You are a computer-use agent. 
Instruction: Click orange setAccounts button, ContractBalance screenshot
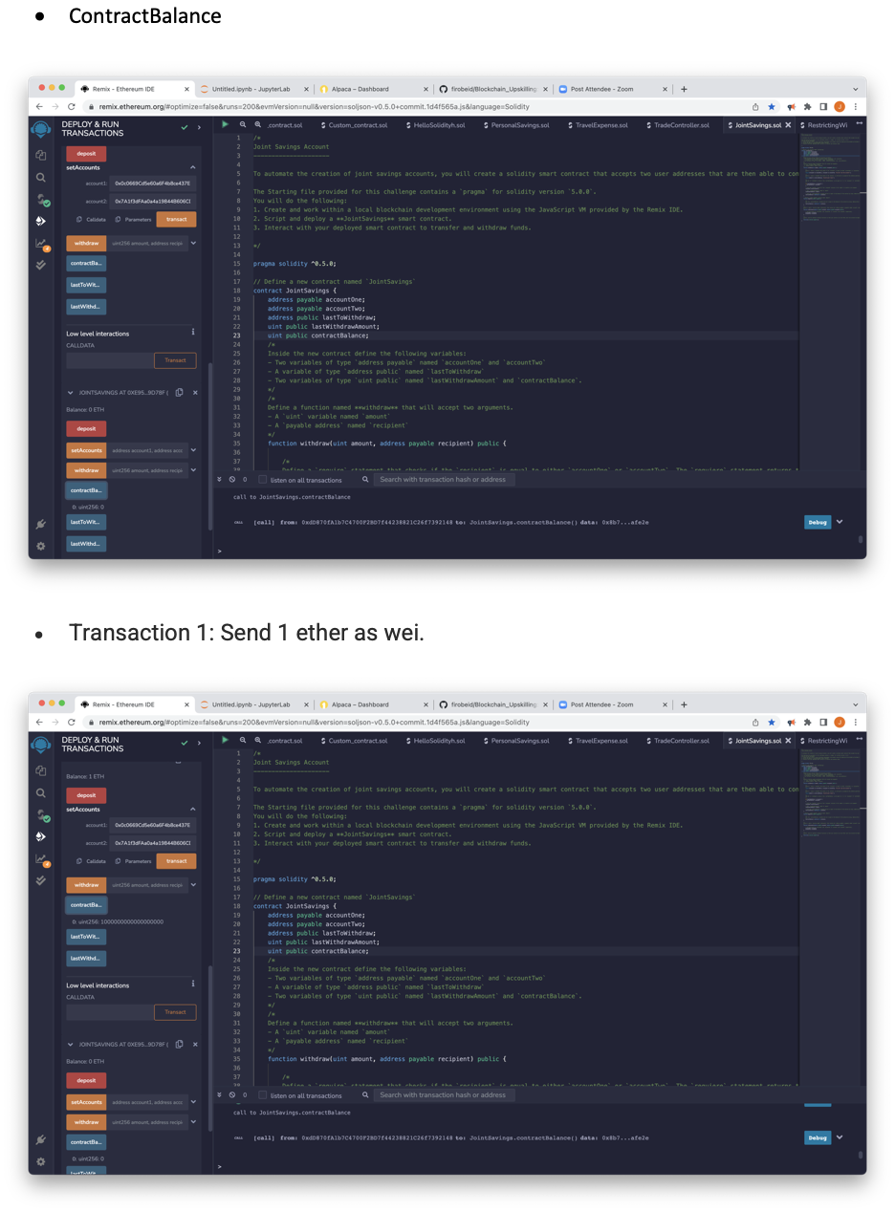(x=86, y=450)
